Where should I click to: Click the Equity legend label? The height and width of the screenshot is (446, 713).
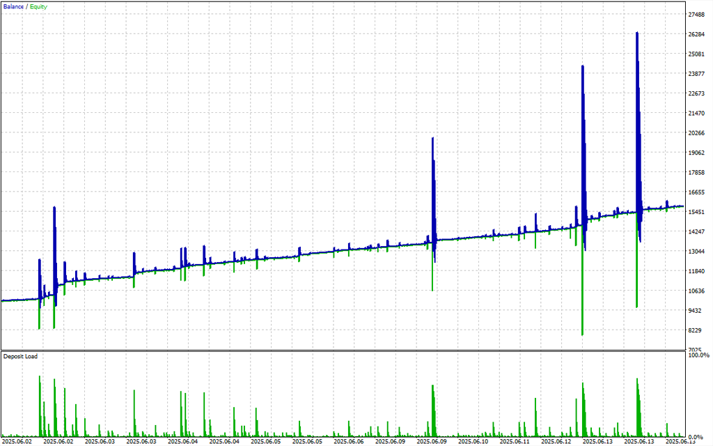38,6
